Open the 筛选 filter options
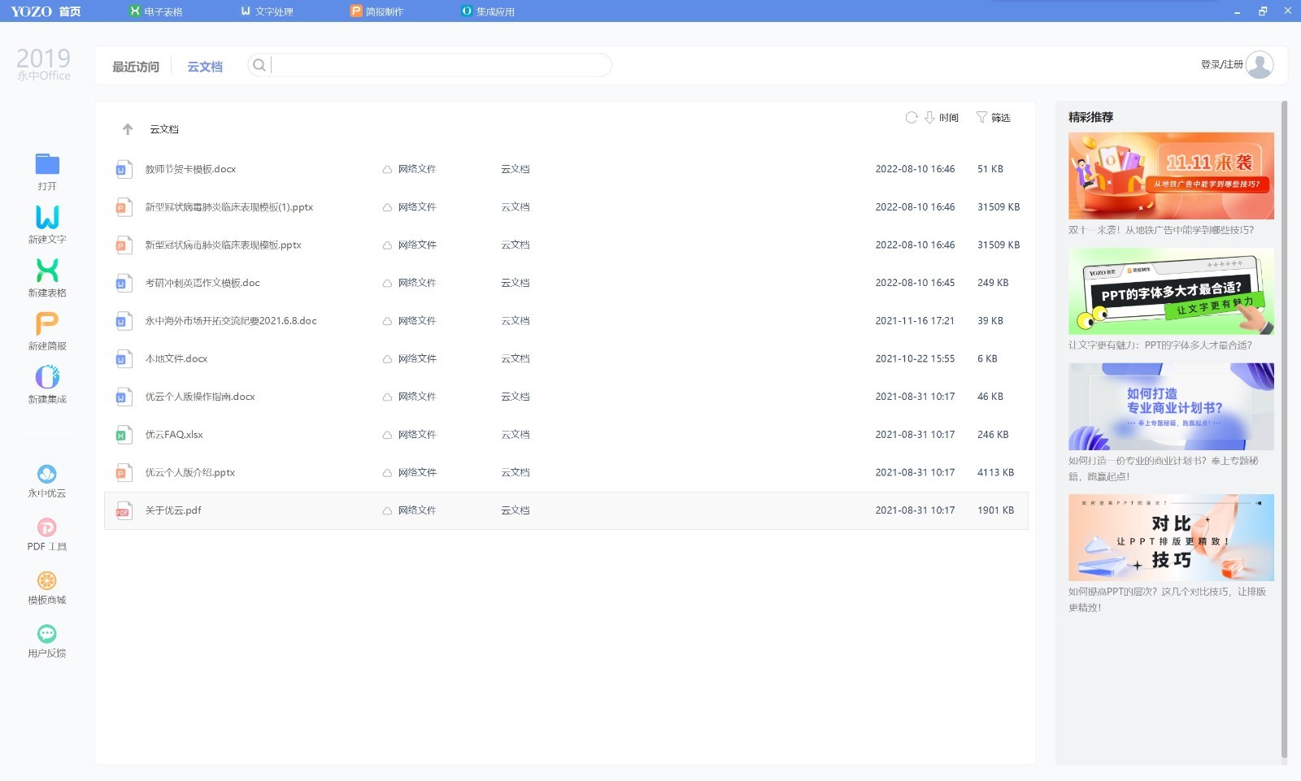1301x781 pixels. click(x=994, y=118)
